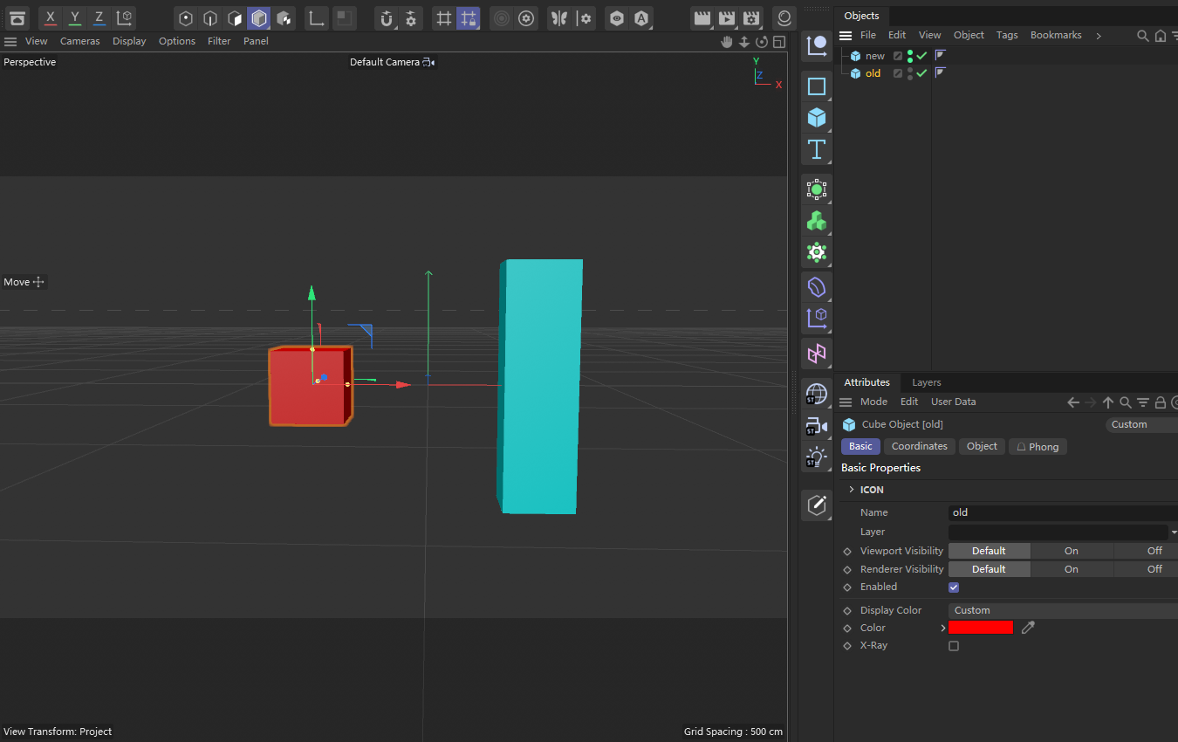Enable the X-Ray checkbox
This screenshot has height=742, width=1178.
[x=954, y=646]
